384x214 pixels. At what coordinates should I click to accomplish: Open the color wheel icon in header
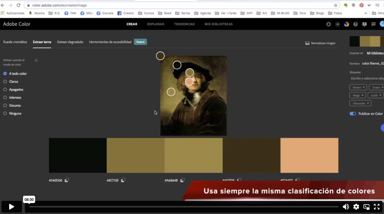(x=346, y=24)
